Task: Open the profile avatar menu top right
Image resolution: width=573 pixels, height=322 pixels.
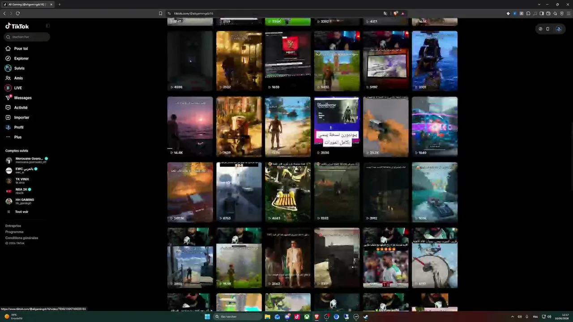Action: [x=558, y=29]
